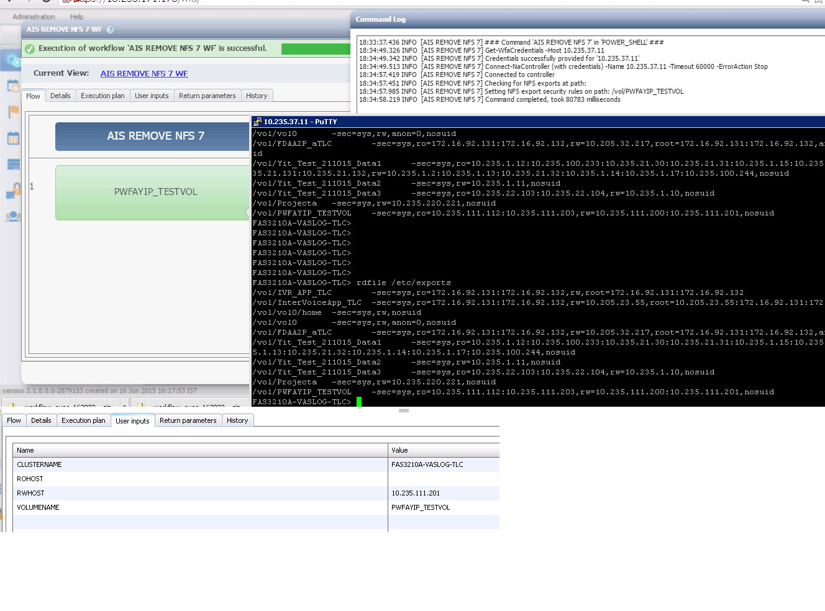Image resolution: width=825 pixels, height=611 pixels.
Task: Select the RWHOST row in user inputs
Action: click(x=256, y=493)
